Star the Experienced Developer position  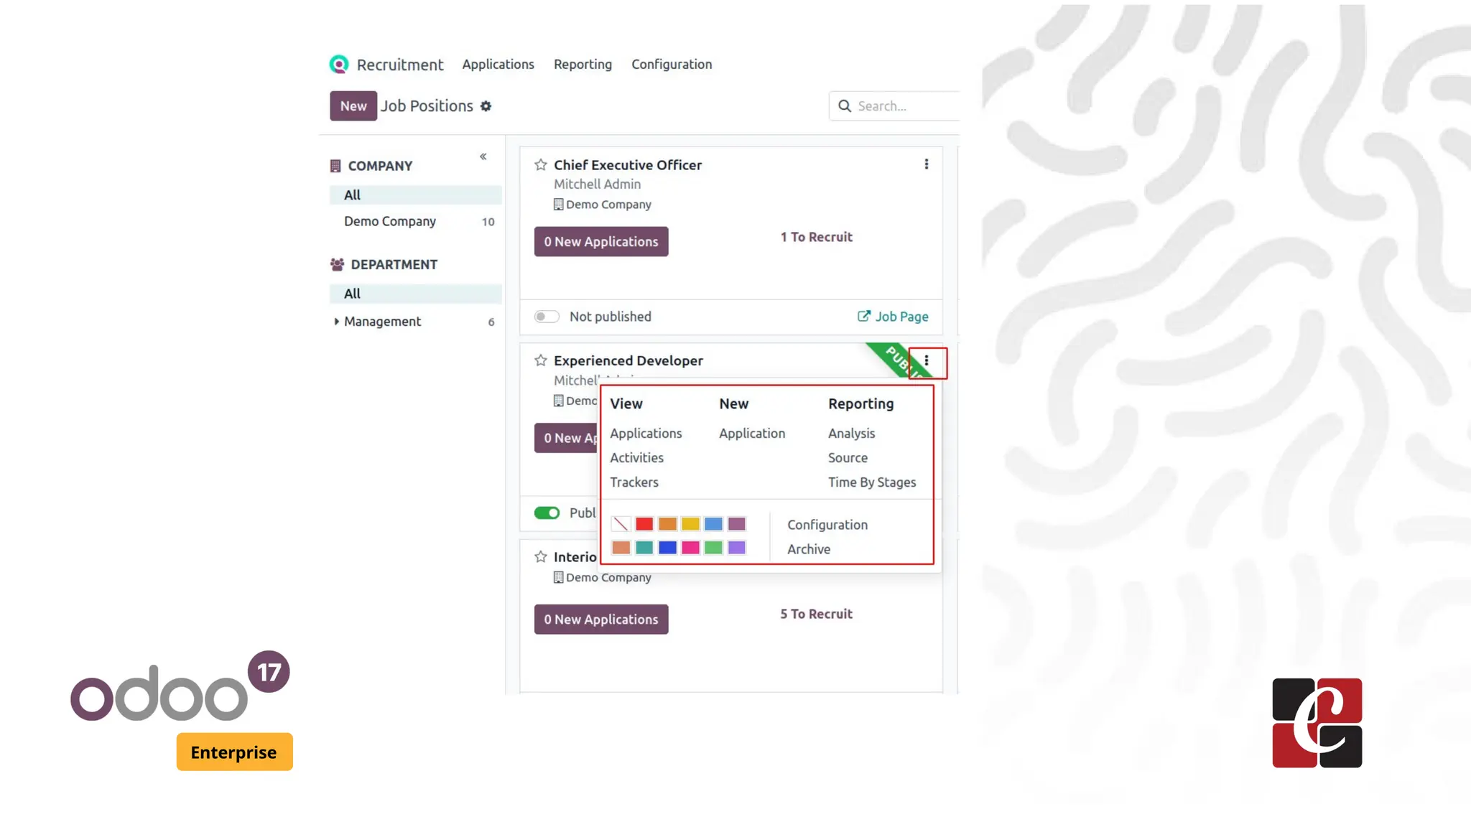(541, 360)
